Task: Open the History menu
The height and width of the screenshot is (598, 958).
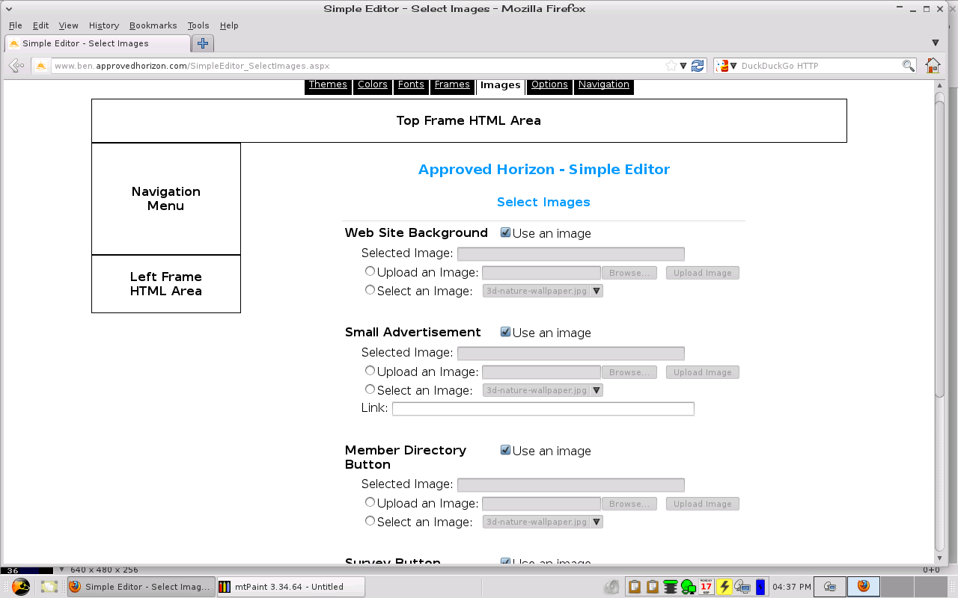Action: (x=104, y=25)
